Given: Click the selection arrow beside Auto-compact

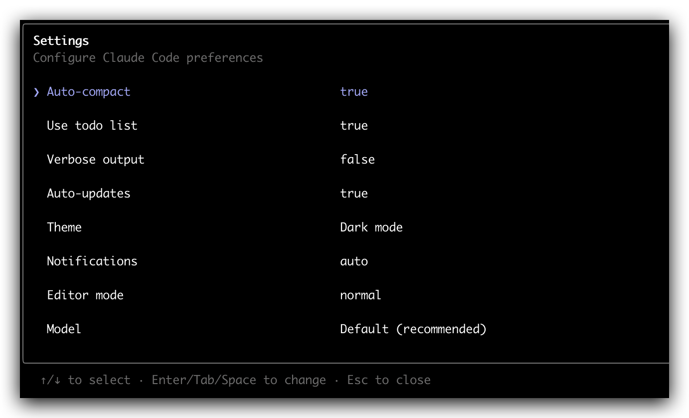Looking at the screenshot, I should tap(36, 92).
